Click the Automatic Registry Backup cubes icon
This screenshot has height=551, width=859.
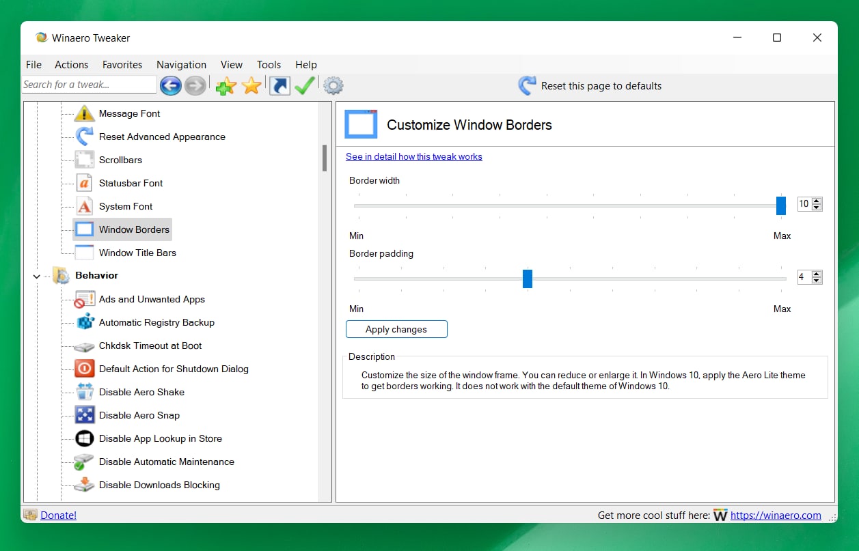tap(84, 322)
